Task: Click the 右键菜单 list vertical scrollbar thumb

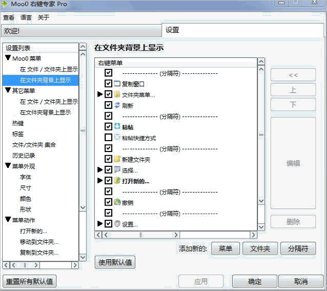Action: click(261, 135)
